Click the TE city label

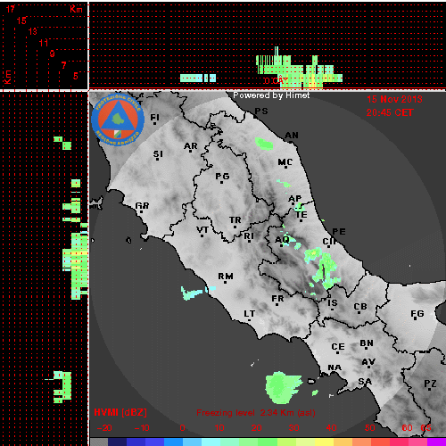click(301, 215)
